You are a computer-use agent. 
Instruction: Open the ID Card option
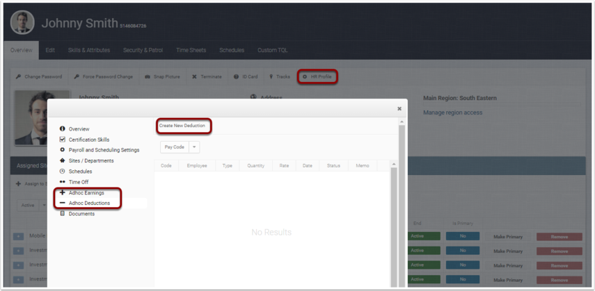[246, 76]
